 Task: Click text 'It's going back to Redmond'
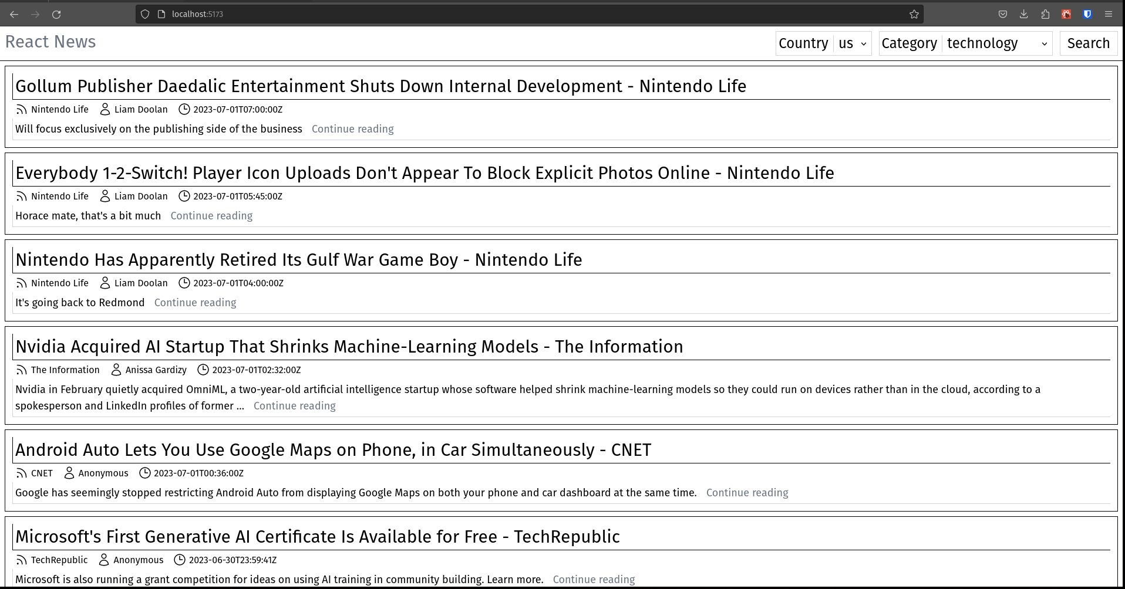80,303
